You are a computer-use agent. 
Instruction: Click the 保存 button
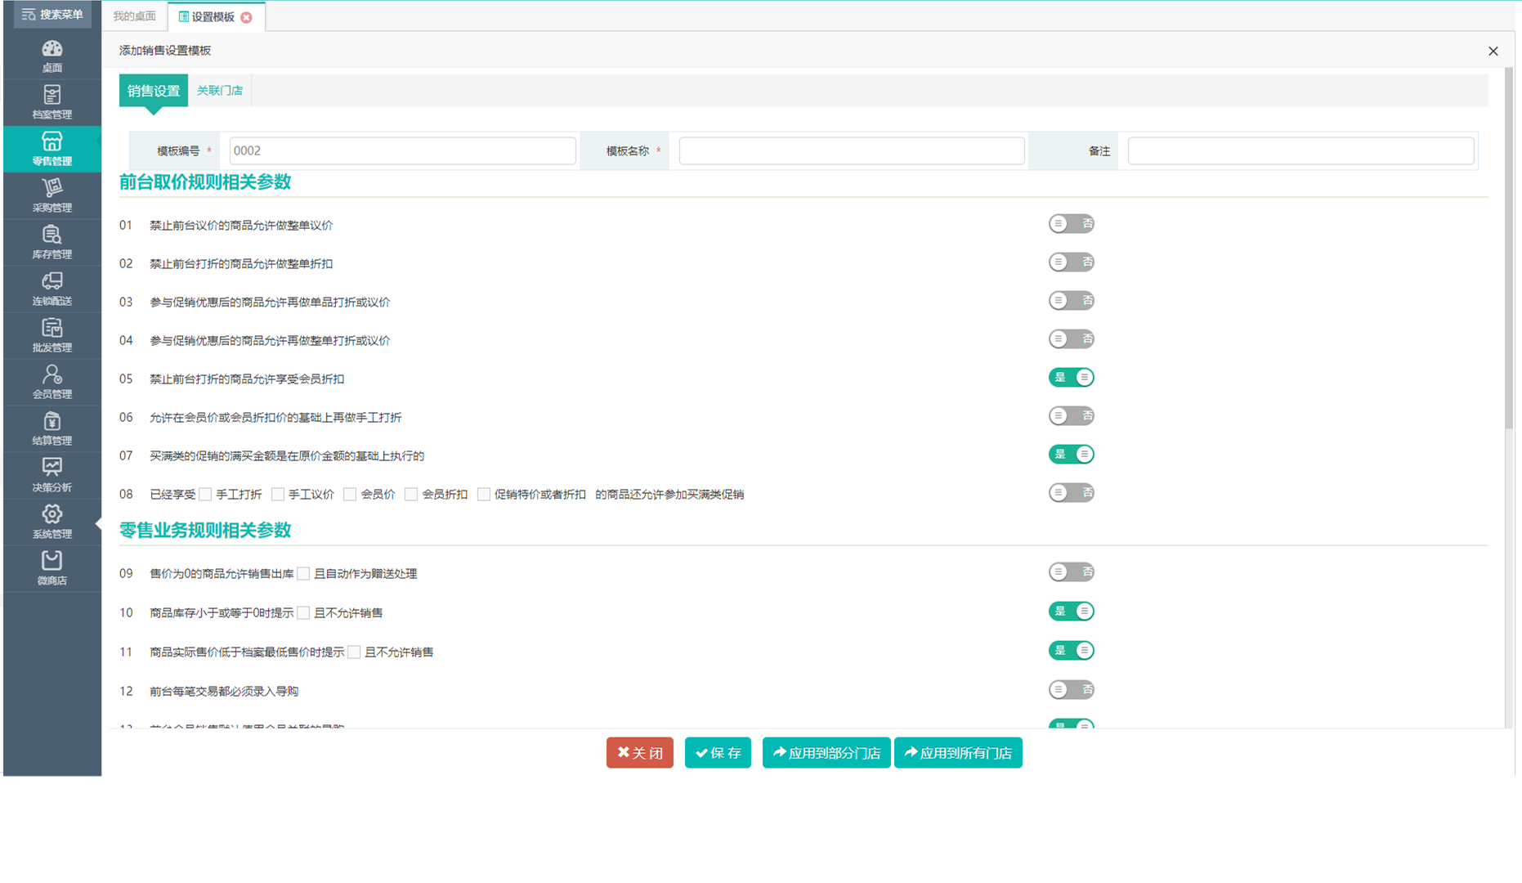tap(718, 752)
